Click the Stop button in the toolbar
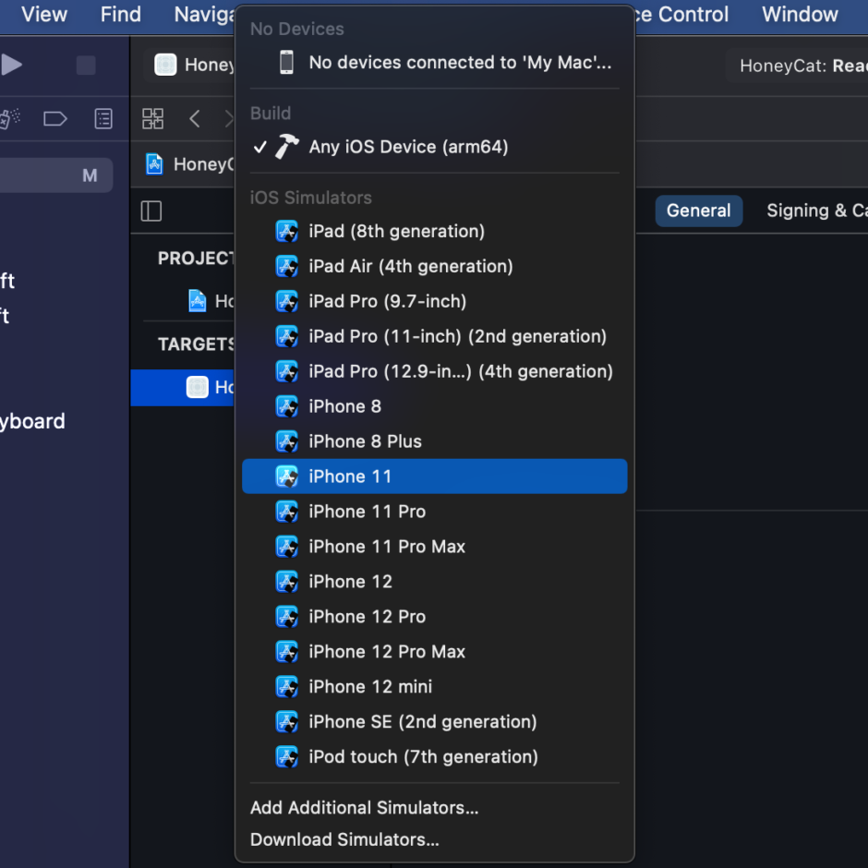 click(85, 65)
